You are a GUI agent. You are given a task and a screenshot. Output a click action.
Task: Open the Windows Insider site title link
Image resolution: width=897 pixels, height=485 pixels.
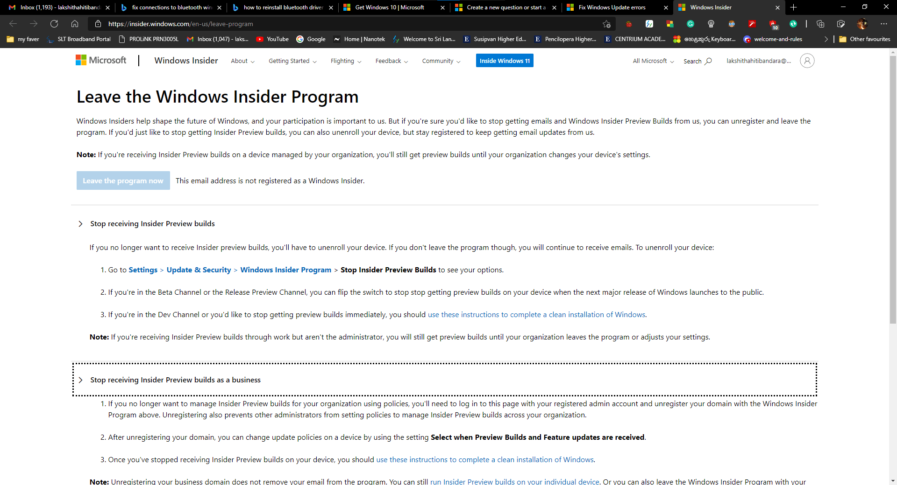(186, 61)
